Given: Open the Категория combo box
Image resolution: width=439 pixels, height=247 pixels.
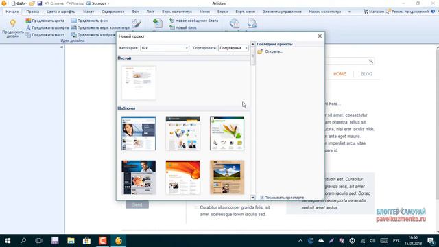Looking at the screenshot, I should (x=165, y=48).
